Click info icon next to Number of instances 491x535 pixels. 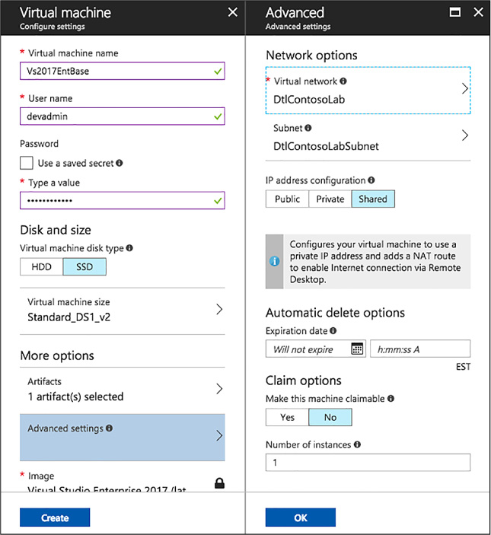pyautogui.click(x=357, y=444)
